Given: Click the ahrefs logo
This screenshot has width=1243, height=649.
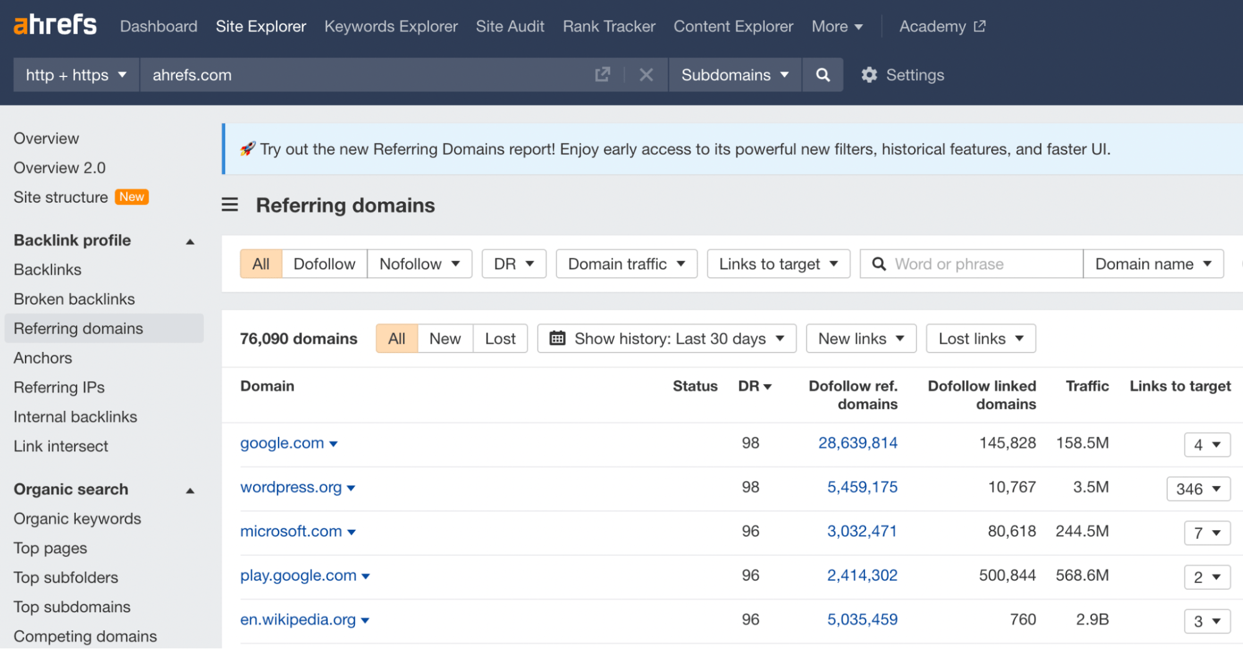Looking at the screenshot, I should coord(55,25).
